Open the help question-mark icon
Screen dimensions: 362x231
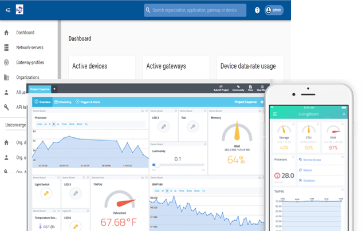coord(257,10)
